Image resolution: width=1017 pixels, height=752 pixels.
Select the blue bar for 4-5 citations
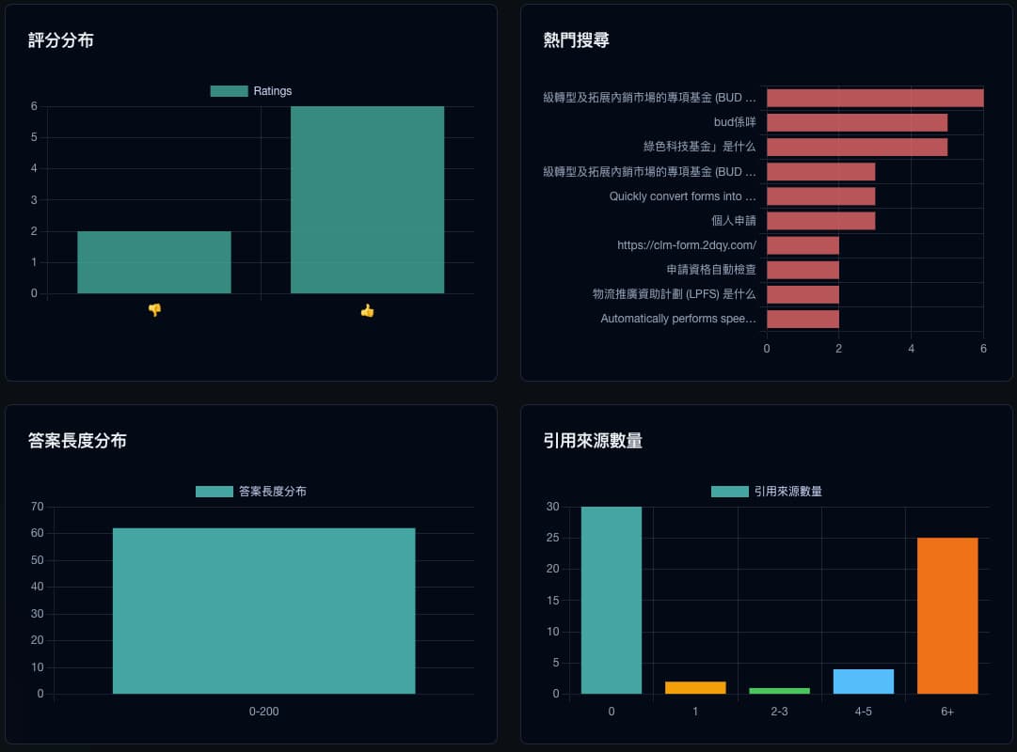point(864,681)
